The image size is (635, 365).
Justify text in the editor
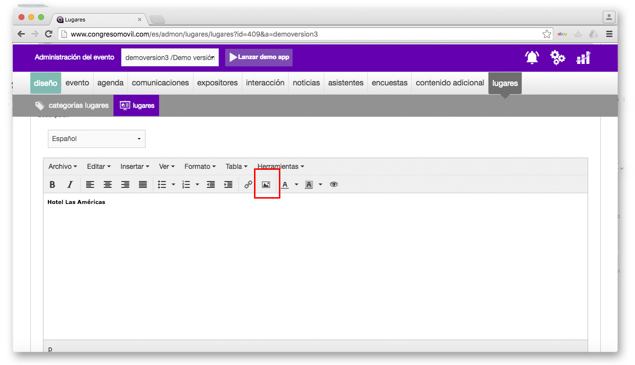(x=143, y=184)
